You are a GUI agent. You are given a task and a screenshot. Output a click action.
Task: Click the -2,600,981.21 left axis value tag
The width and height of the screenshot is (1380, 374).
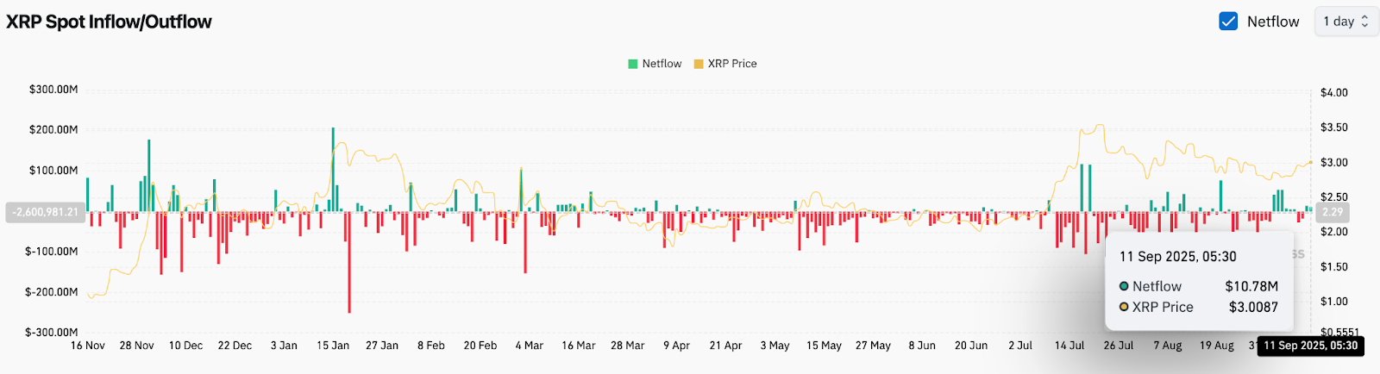click(x=45, y=212)
